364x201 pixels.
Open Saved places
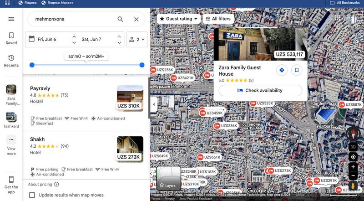11,38
